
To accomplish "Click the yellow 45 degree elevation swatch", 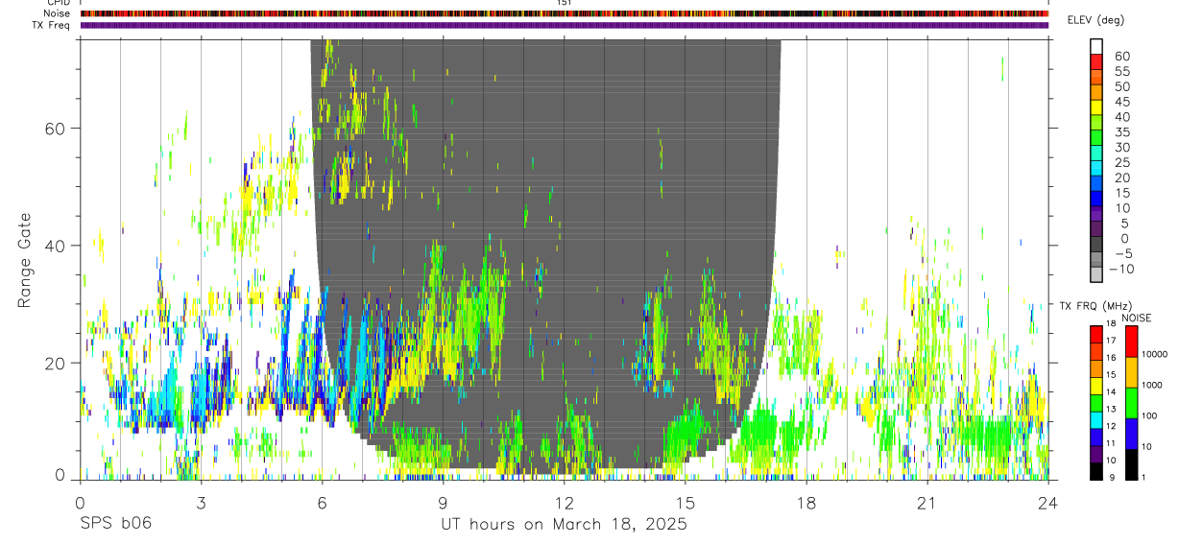I will tap(1096, 106).
